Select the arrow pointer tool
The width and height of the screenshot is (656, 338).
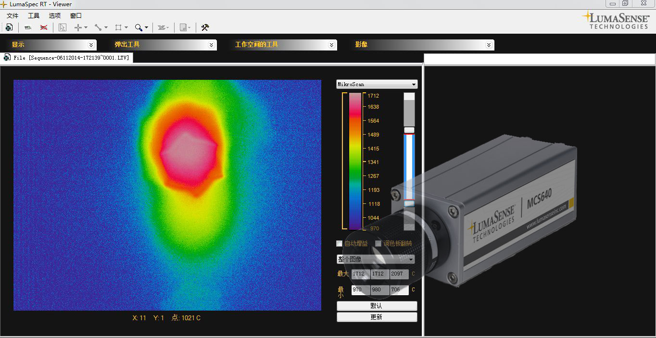pos(63,27)
